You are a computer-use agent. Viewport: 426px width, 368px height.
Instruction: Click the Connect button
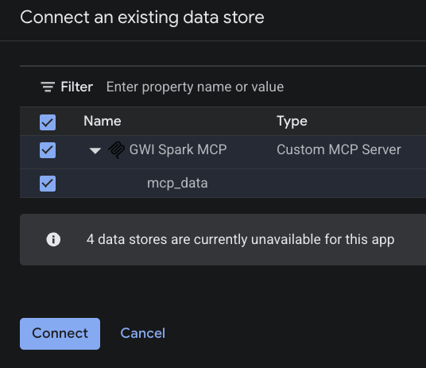click(x=60, y=334)
